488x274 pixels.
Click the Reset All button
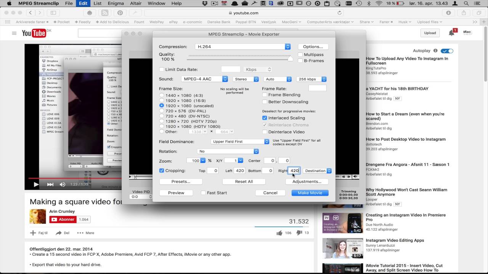(244, 182)
